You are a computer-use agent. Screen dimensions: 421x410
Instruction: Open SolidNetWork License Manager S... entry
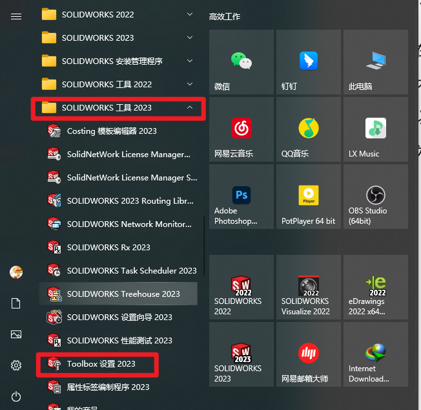click(x=118, y=177)
